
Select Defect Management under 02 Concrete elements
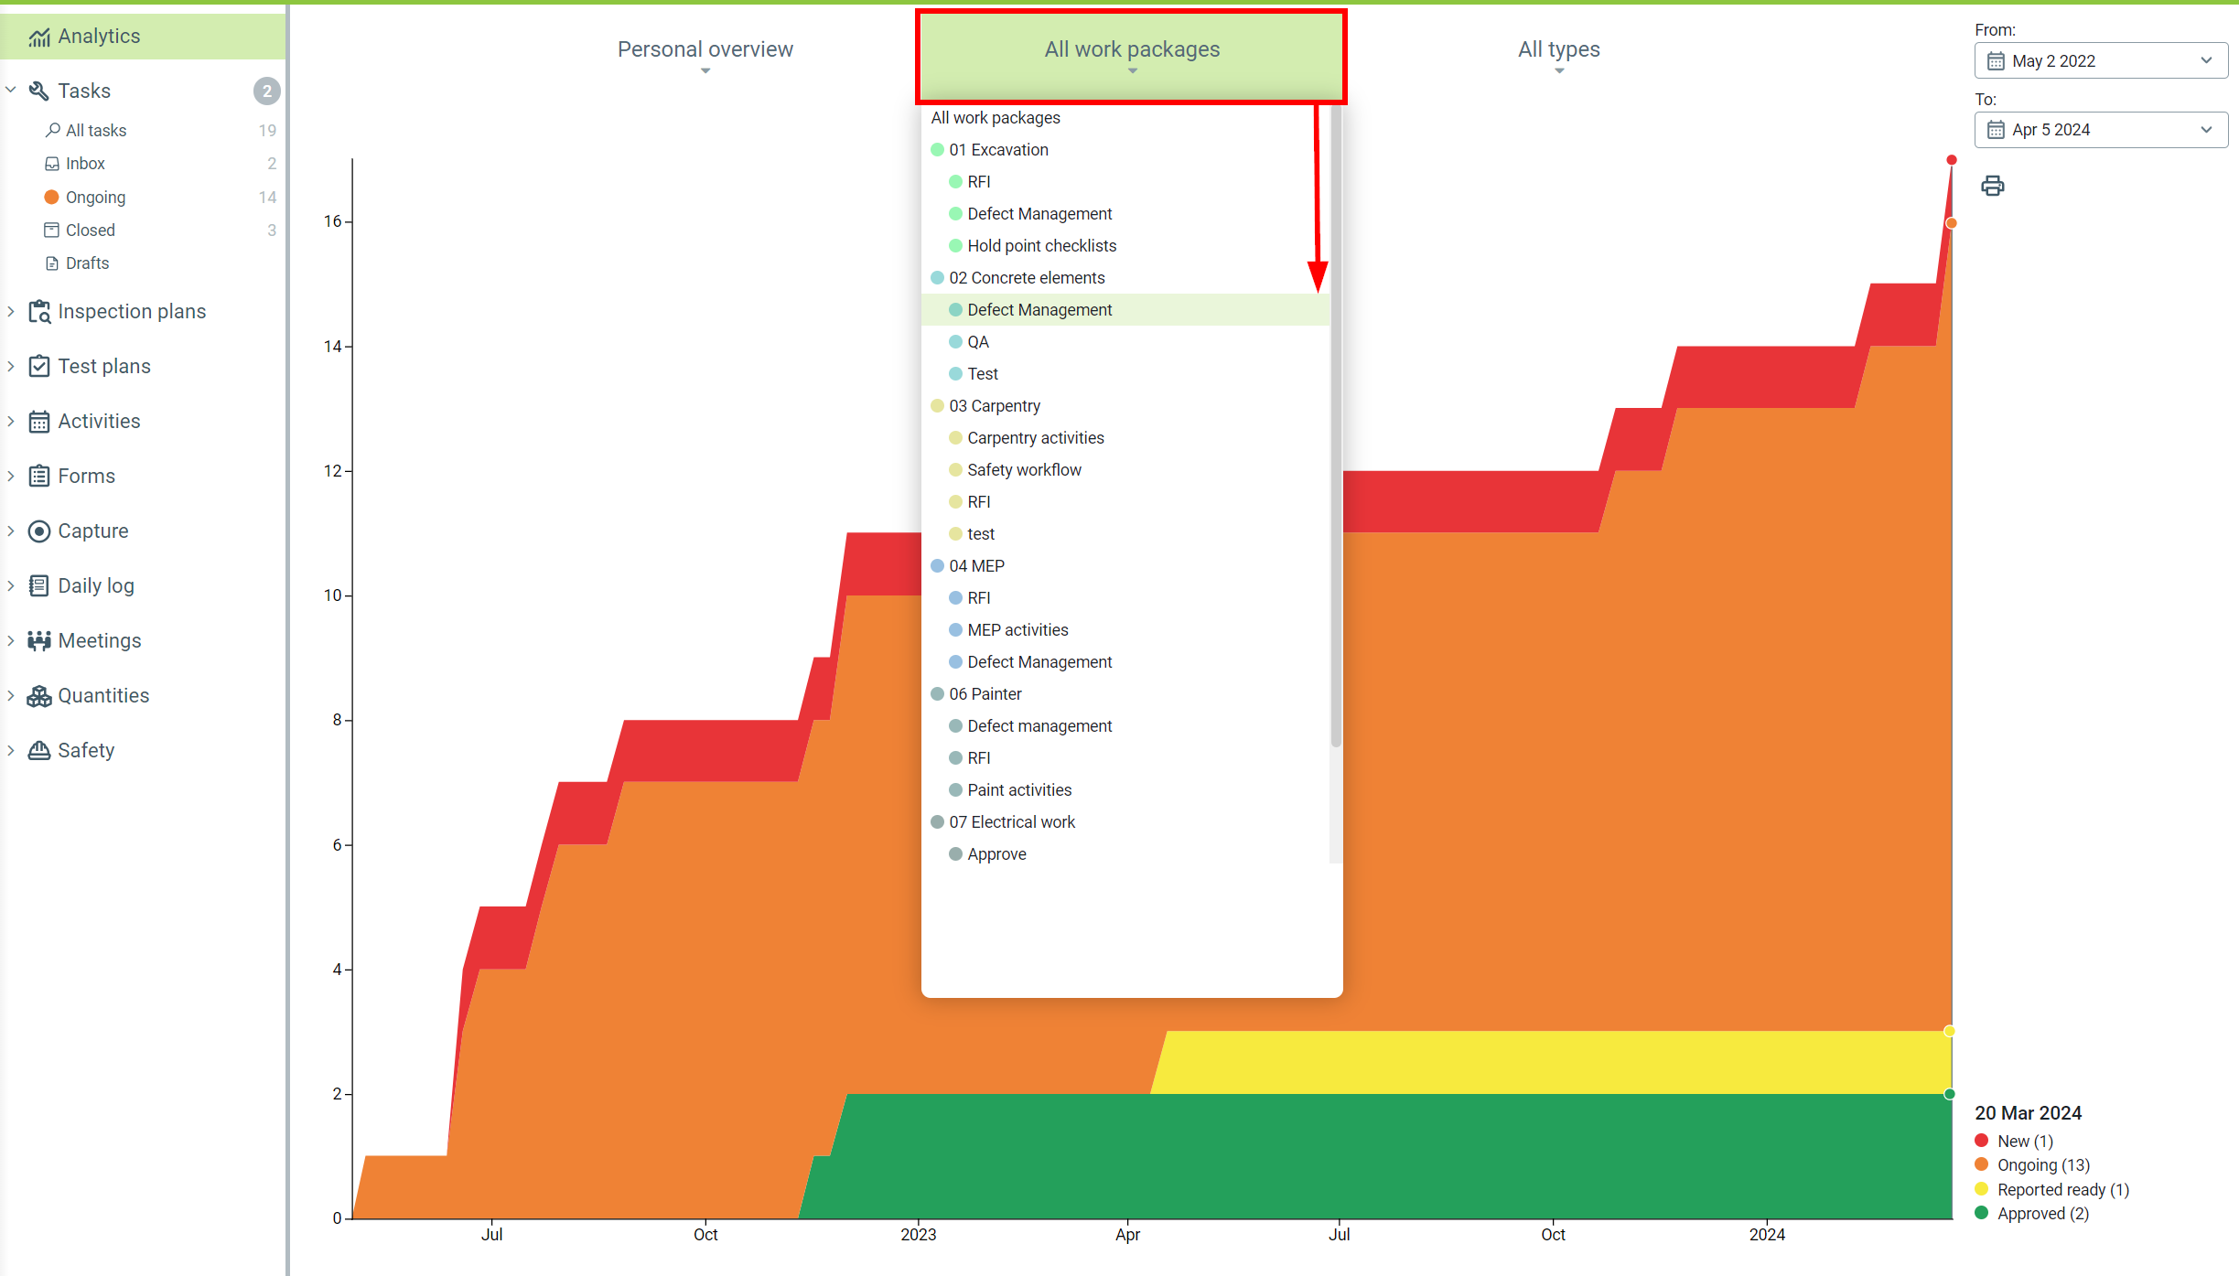[x=1039, y=310]
